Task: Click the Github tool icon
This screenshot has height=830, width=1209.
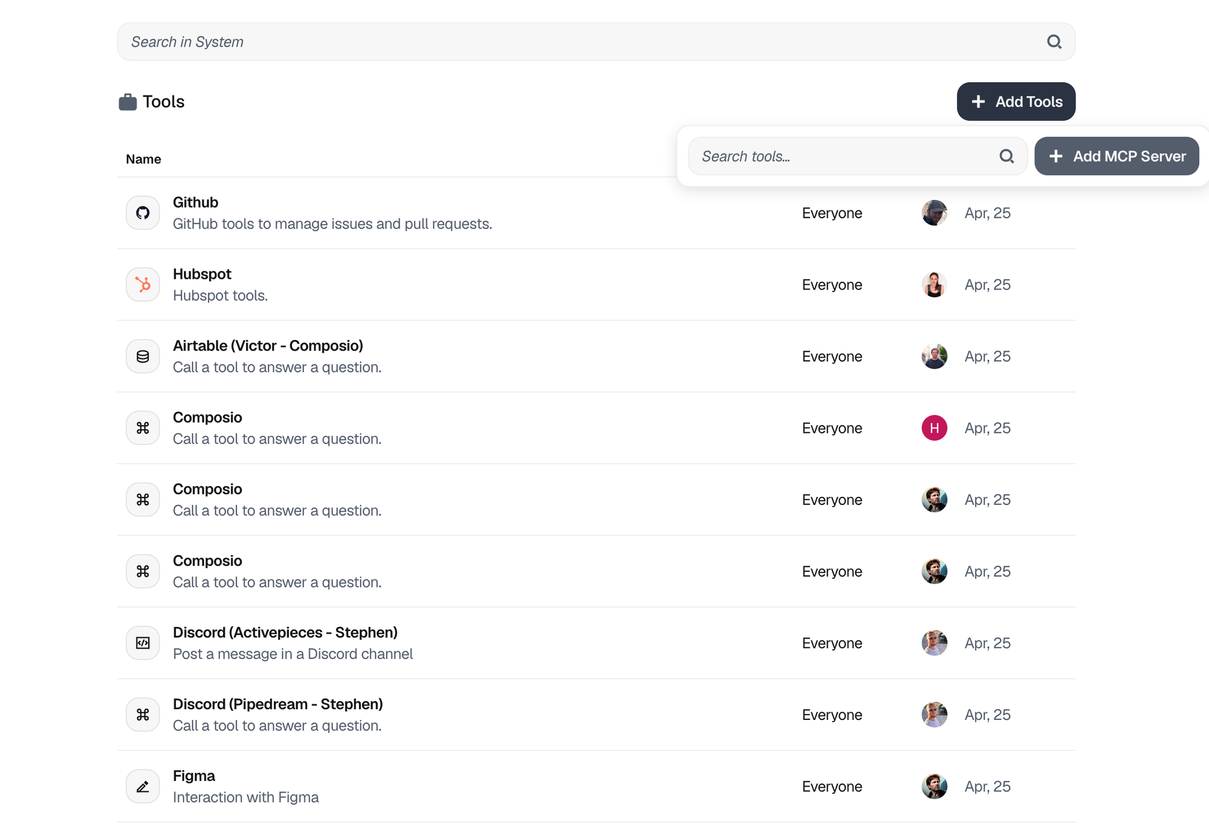Action: [x=142, y=213]
